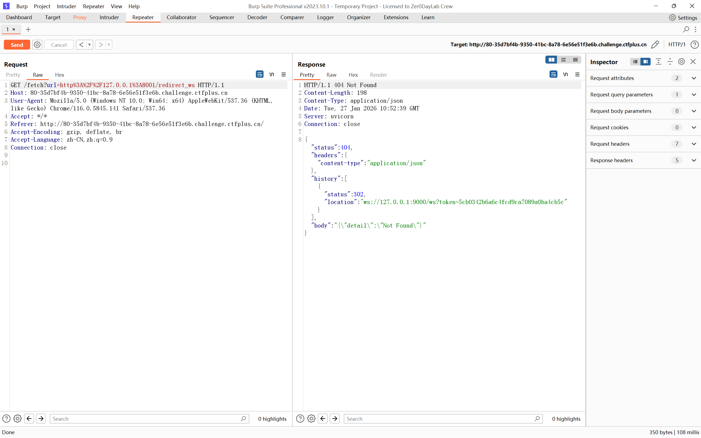This screenshot has height=438, width=701.
Task: Select top-bottom layout for request/response
Action: 563,60
